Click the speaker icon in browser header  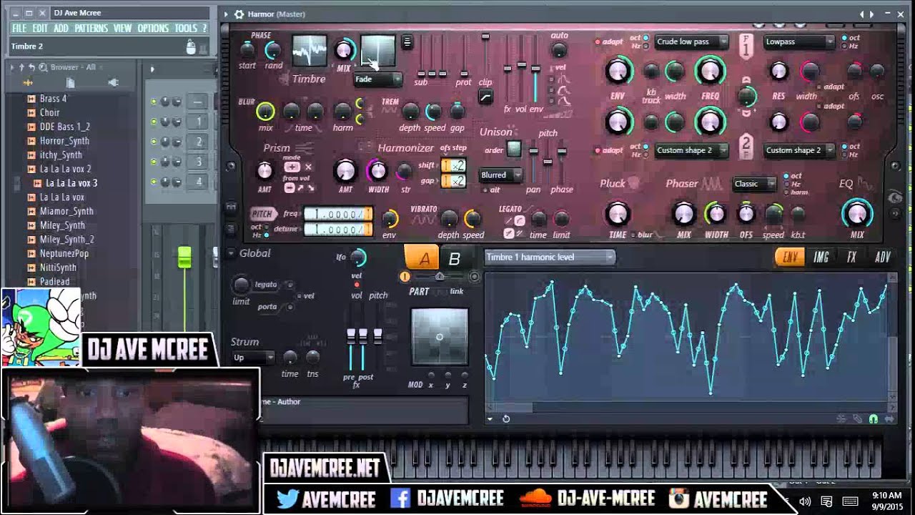[113, 82]
